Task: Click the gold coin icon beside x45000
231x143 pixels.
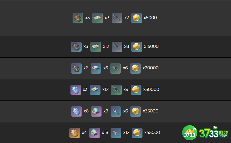Action: 137,133
